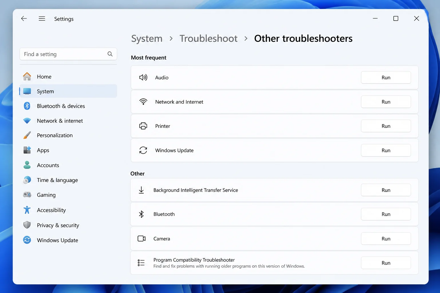This screenshot has height=293, width=440.
Task: Click the Camera troubleshooter icon
Action: pos(142,239)
